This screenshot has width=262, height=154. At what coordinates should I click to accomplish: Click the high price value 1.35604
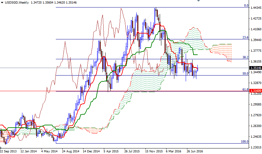click(x=49, y=3)
